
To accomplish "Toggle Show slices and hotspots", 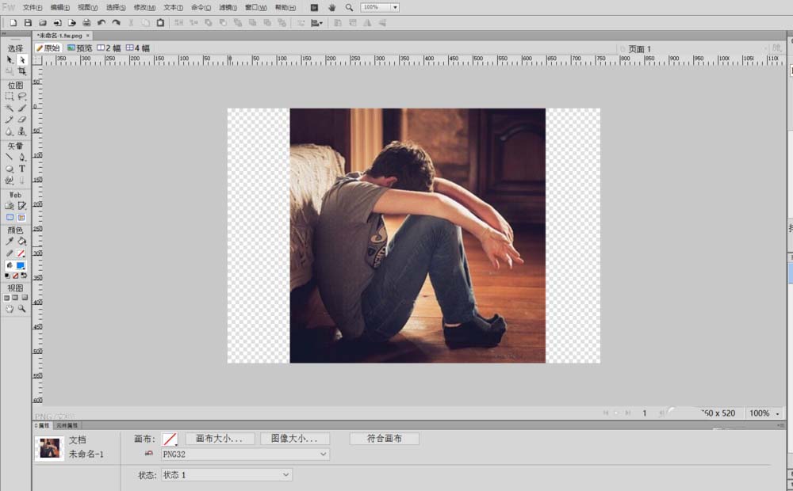I will [21, 217].
